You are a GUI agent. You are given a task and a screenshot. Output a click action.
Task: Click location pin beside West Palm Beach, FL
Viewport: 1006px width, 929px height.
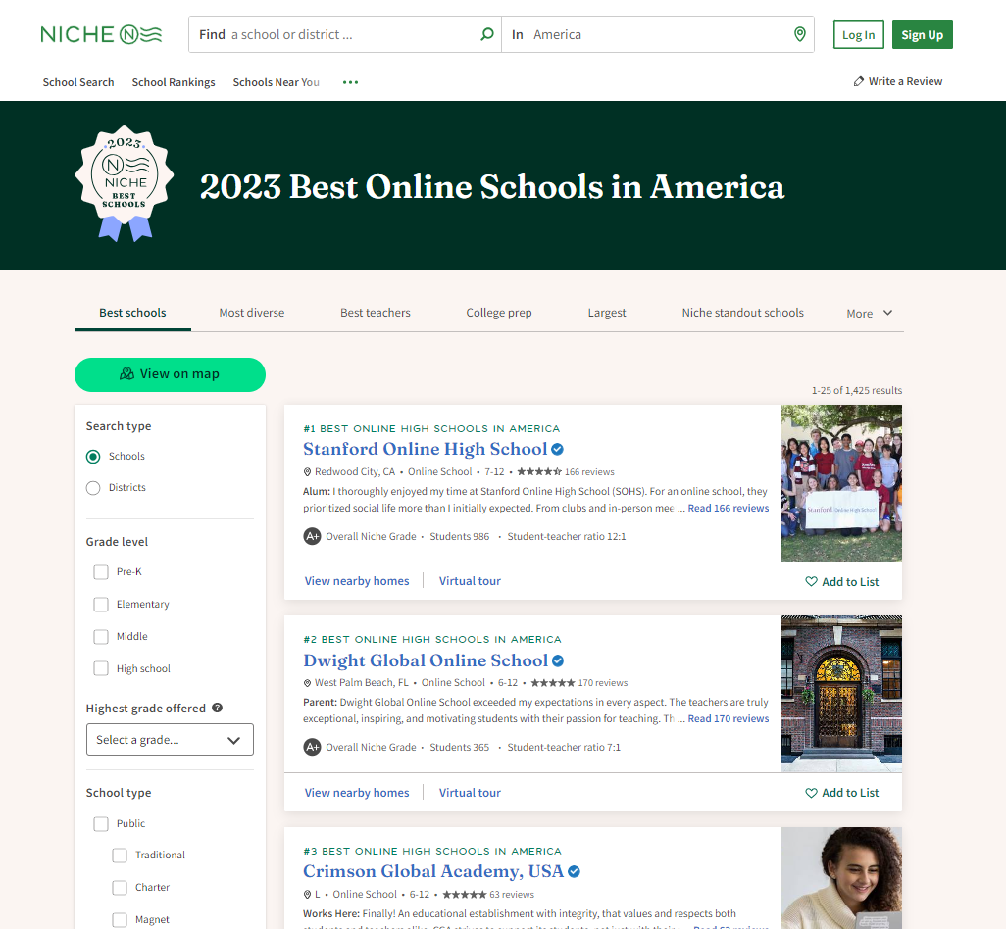307,683
